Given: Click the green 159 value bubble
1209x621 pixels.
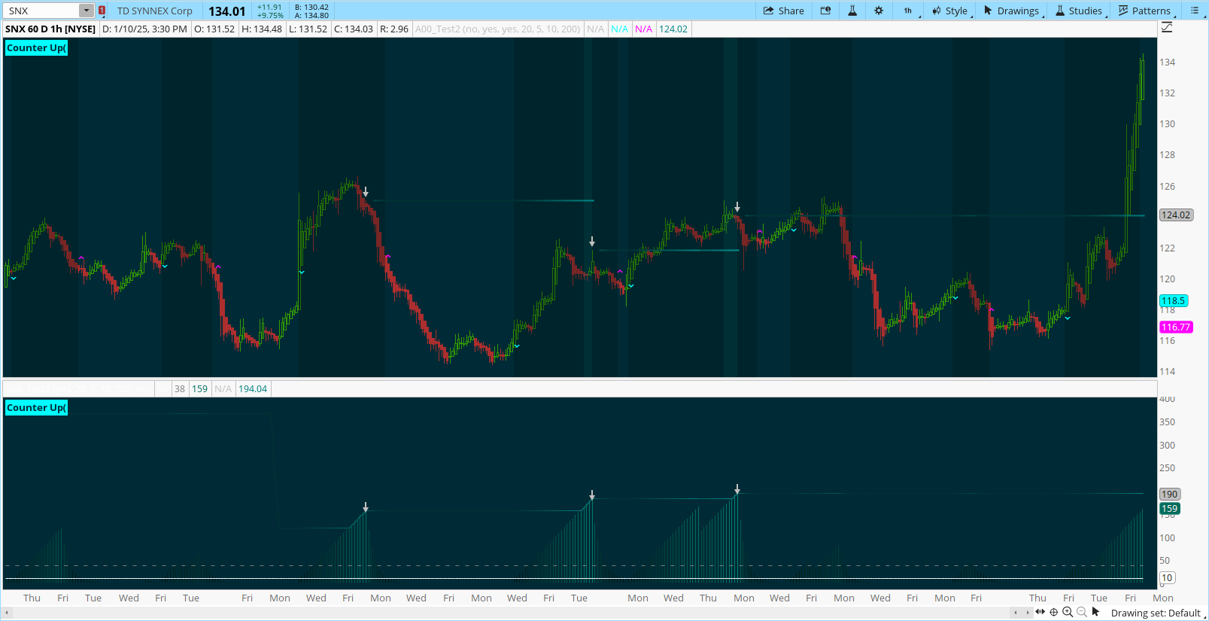Looking at the screenshot, I should pos(1170,509).
